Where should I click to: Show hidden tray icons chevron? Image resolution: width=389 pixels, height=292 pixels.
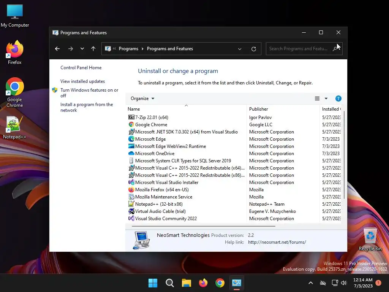(x=311, y=283)
